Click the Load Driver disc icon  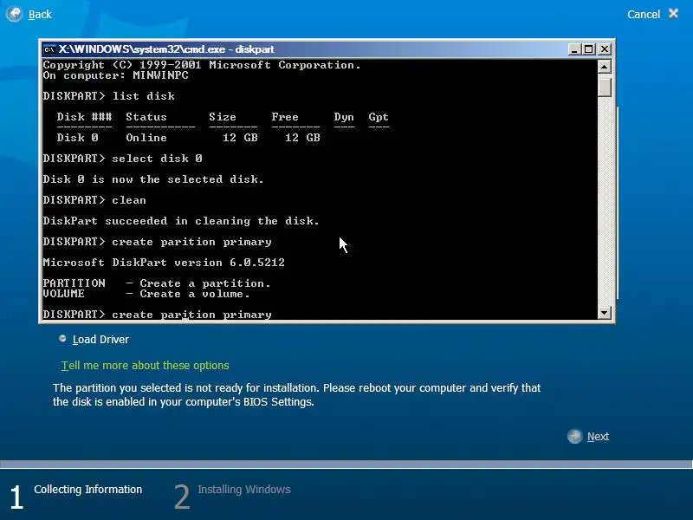click(62, 339)
